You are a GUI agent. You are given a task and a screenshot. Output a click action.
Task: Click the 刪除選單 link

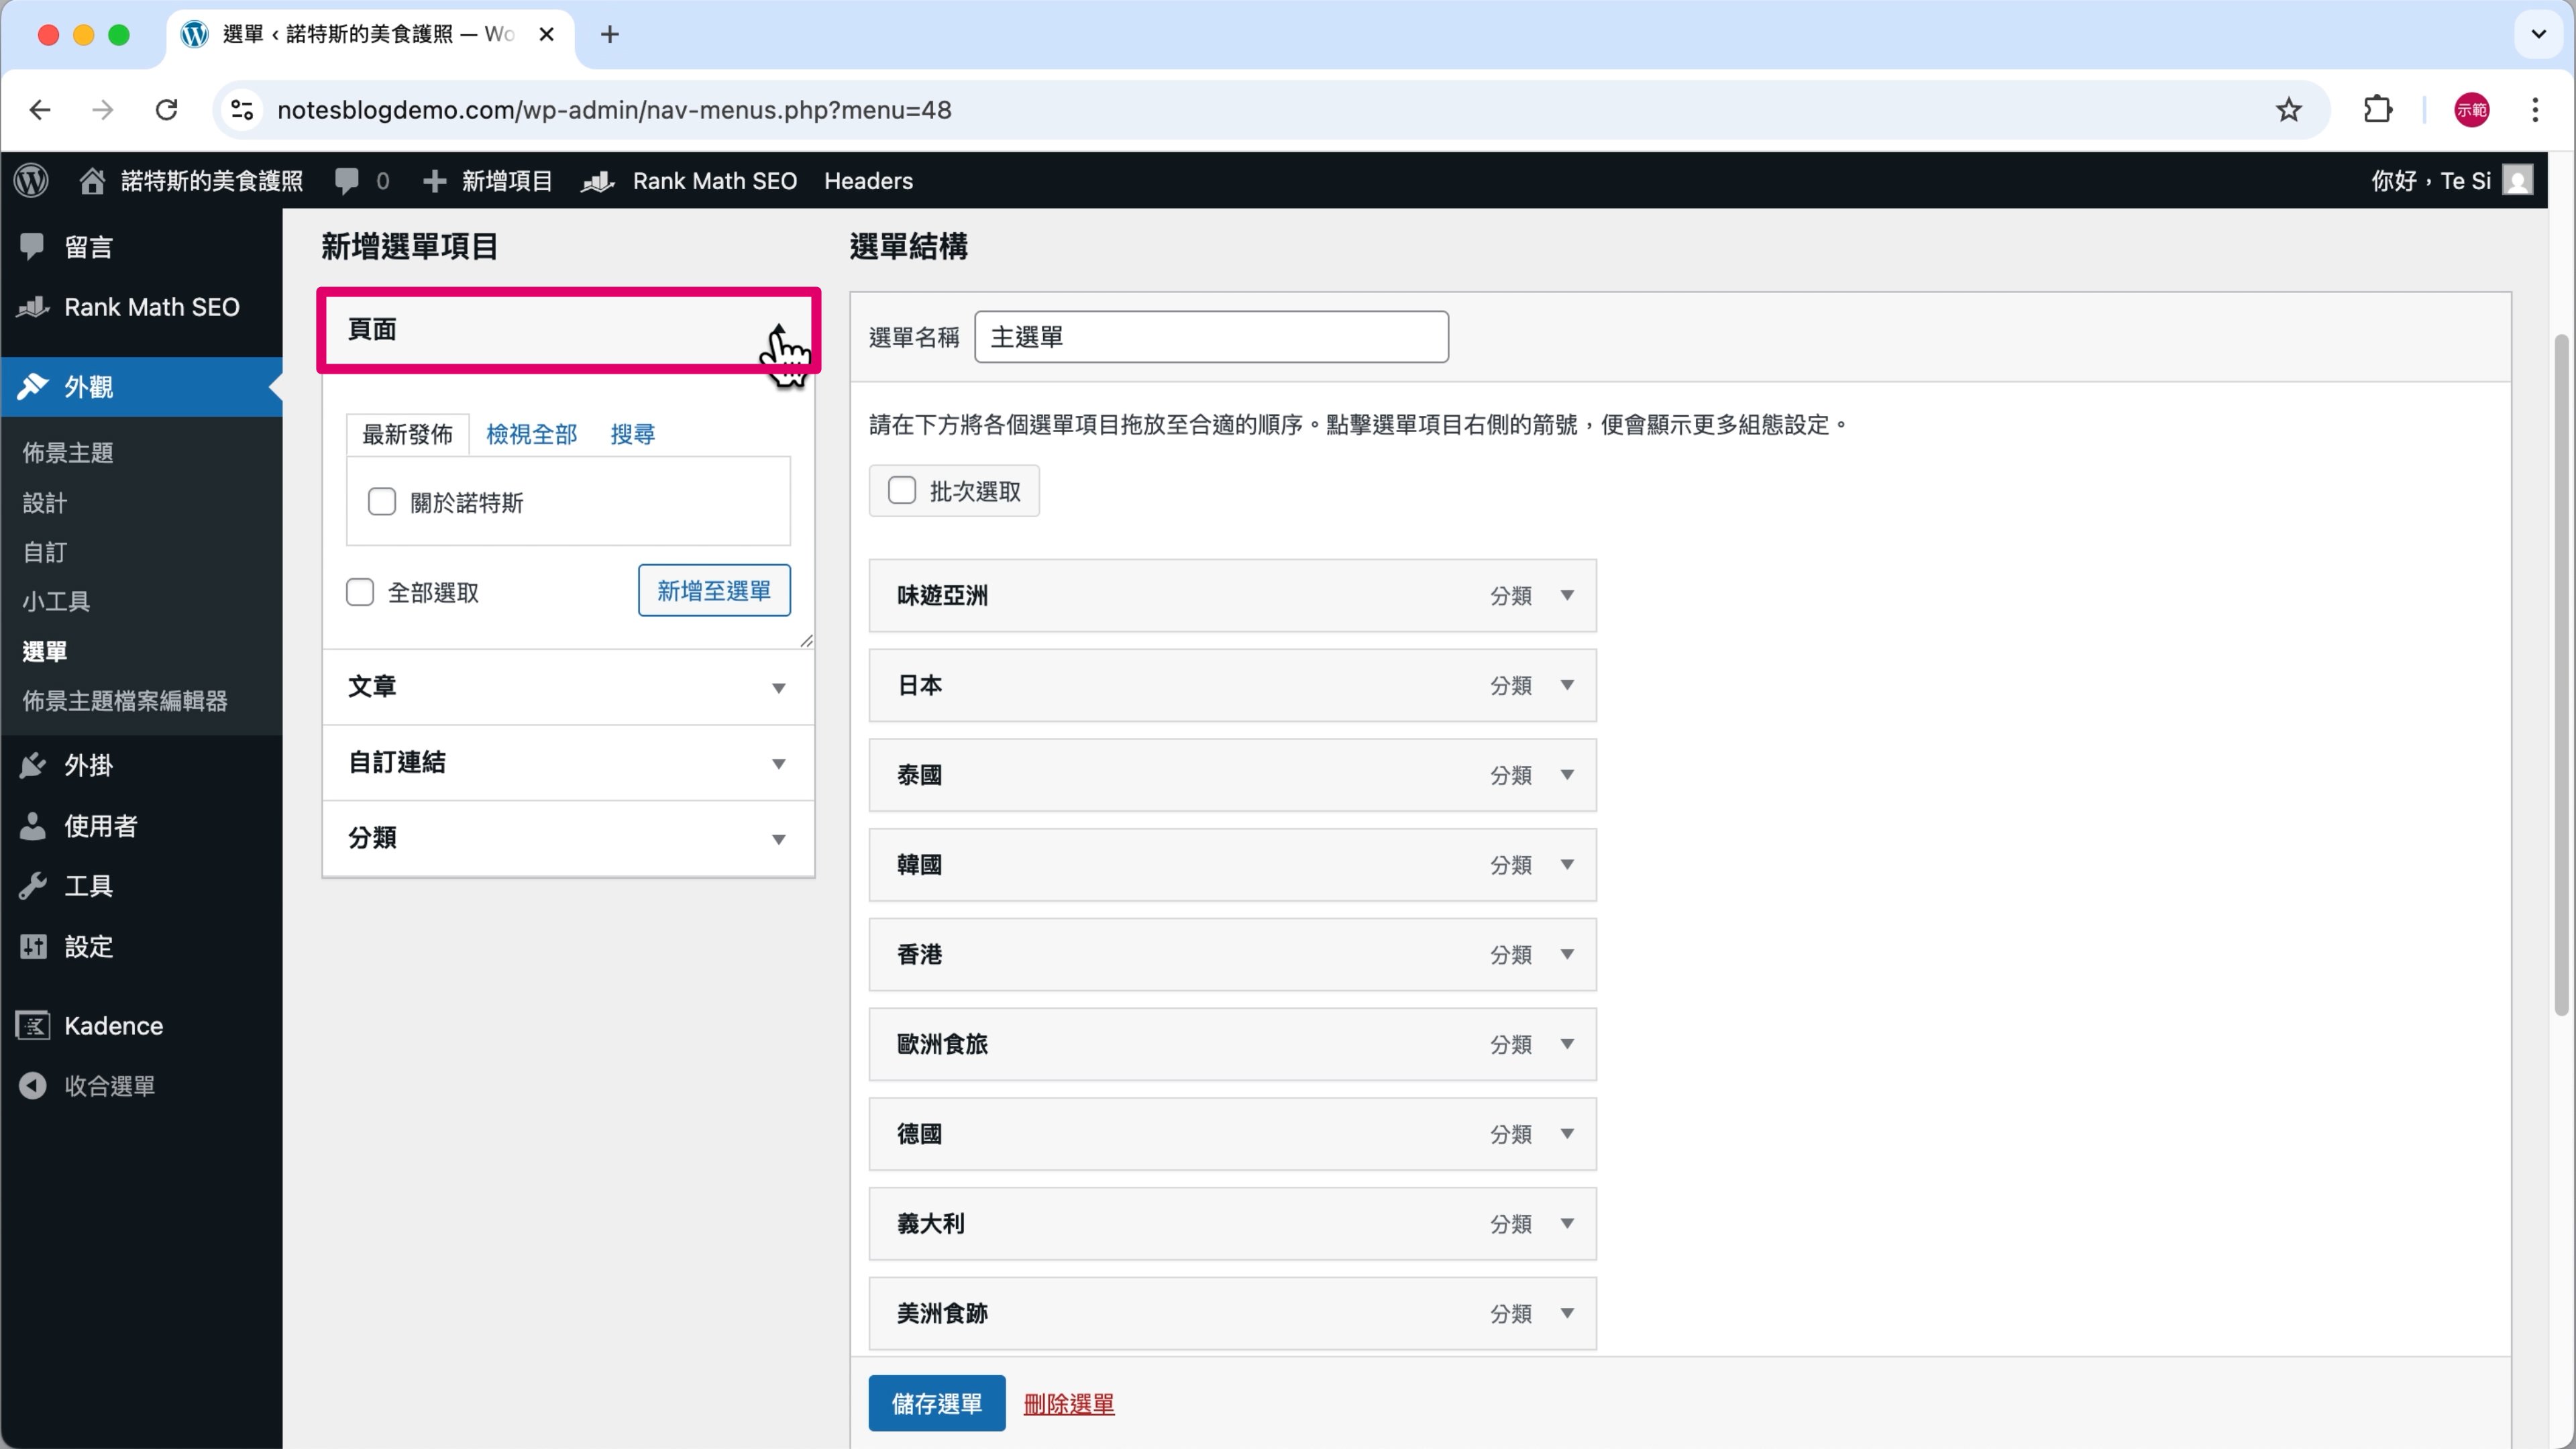pos(1068,1404)
